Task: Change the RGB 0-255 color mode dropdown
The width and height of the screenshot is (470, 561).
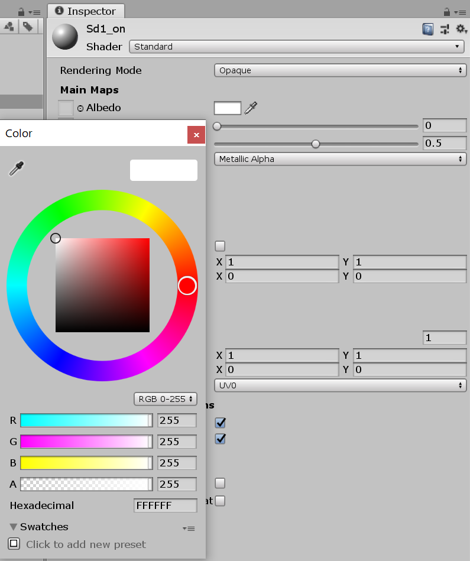Action: tap(166, 399)
